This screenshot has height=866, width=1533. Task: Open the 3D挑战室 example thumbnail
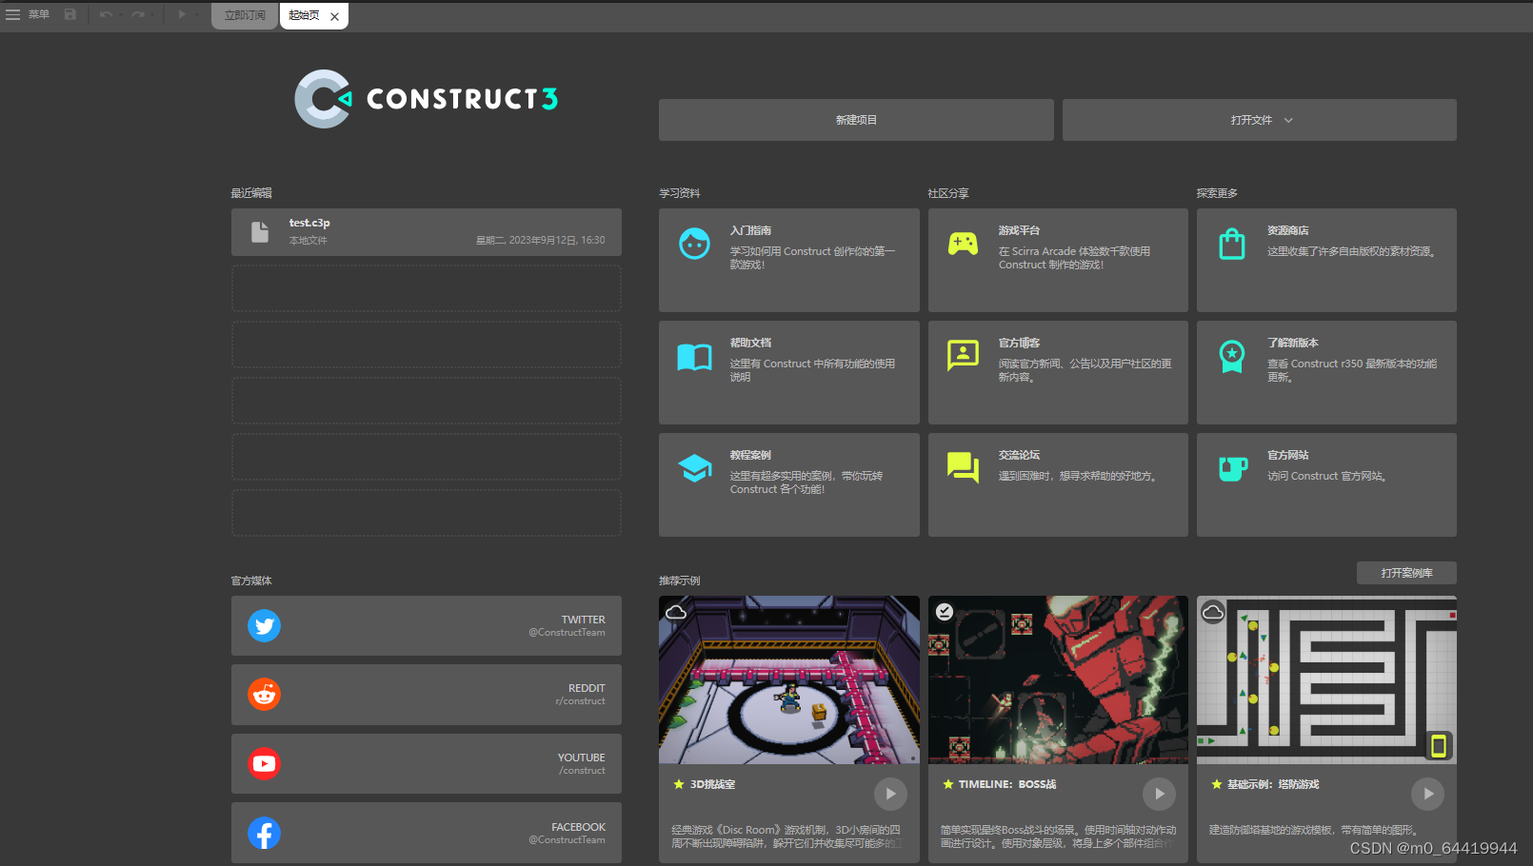coord(789,680)
